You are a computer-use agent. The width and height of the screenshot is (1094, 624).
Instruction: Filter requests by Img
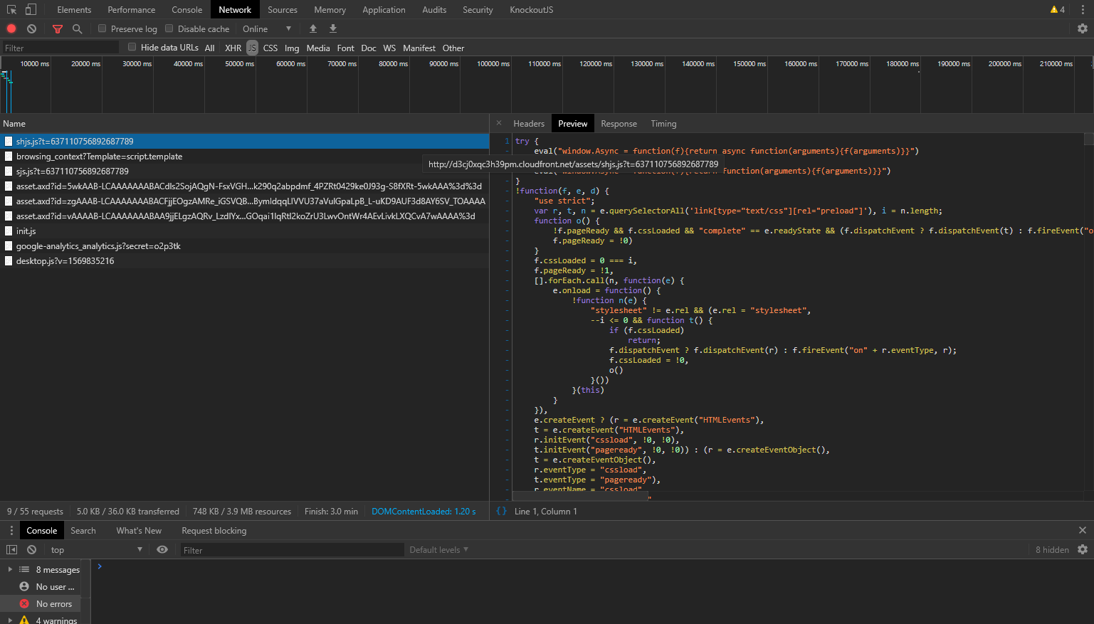point(292,48)
